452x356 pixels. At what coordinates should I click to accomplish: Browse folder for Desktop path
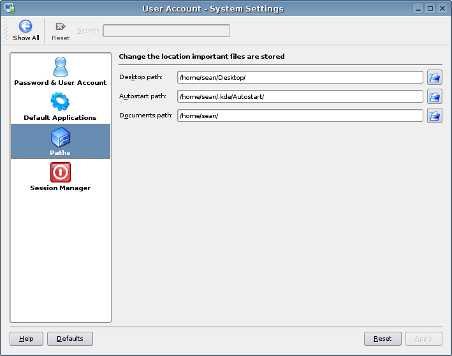[434, 77]
